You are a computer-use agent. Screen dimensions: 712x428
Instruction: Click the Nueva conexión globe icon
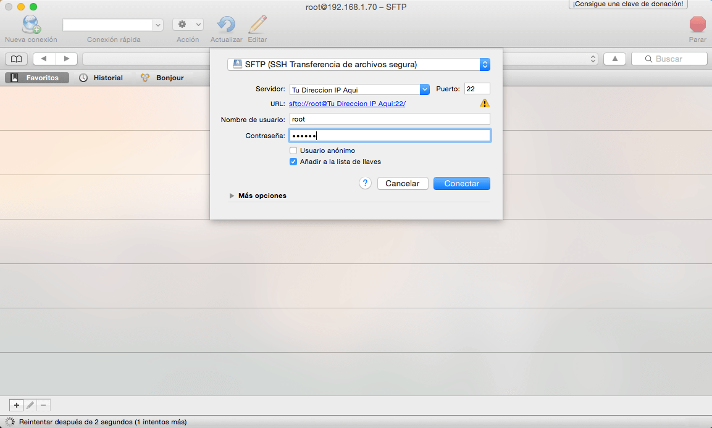tap(31, 25)
